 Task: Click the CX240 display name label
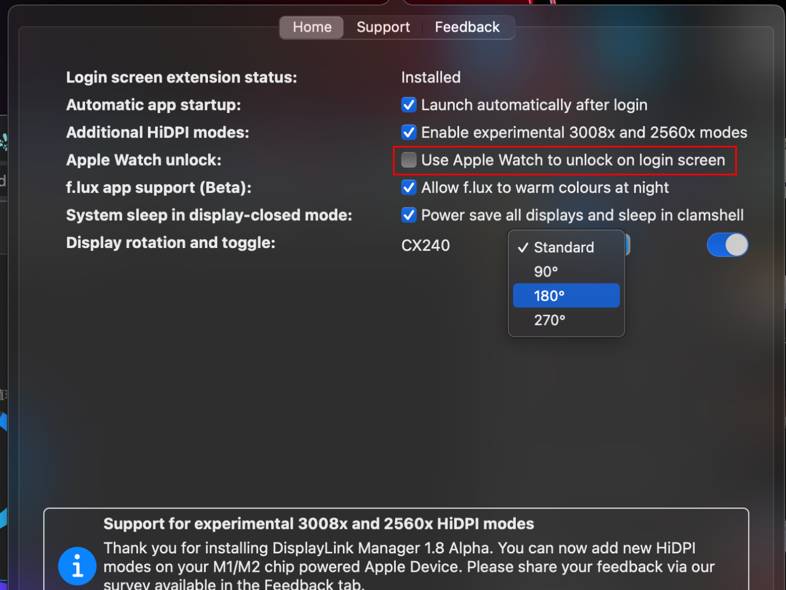pos(425,245)
